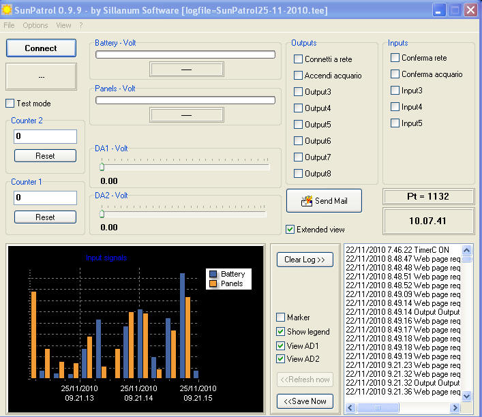Click the blue Battery legend swatch
482x417 pixels.
pos(213,274)
